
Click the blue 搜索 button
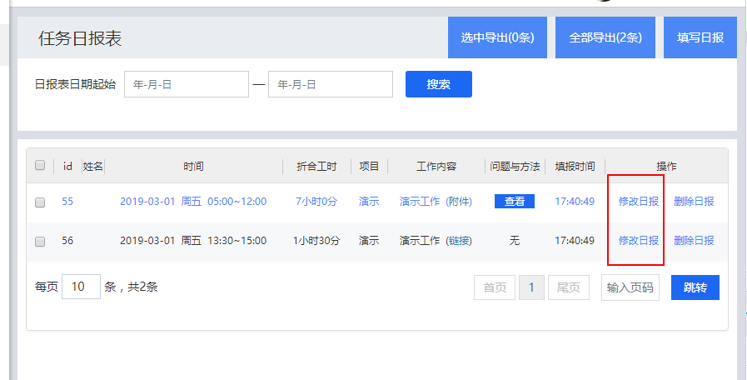[439, 84]
